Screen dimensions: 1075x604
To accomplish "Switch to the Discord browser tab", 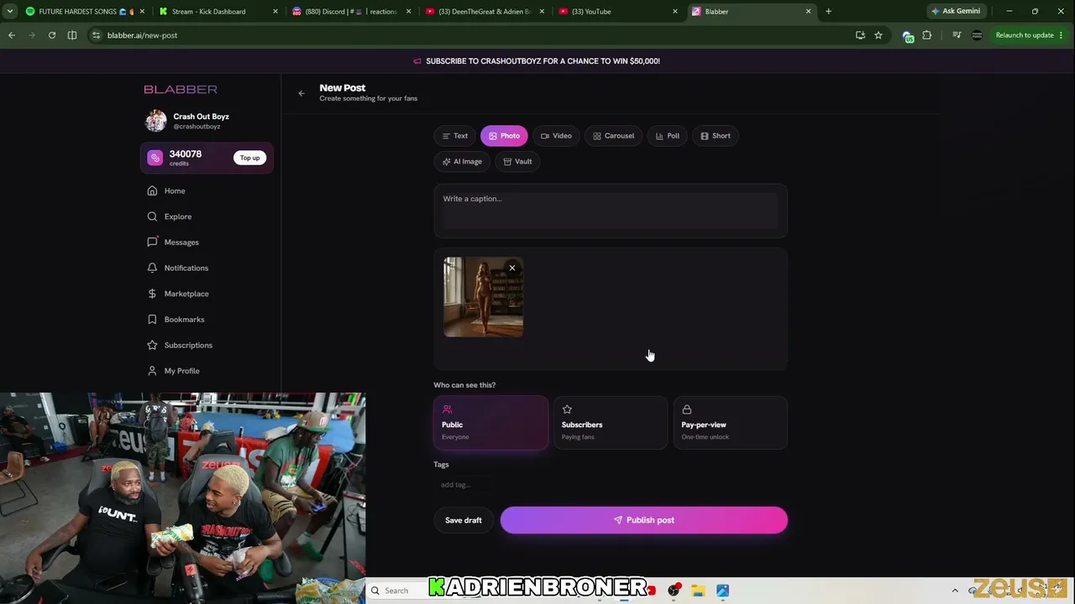I will [350, 12].
